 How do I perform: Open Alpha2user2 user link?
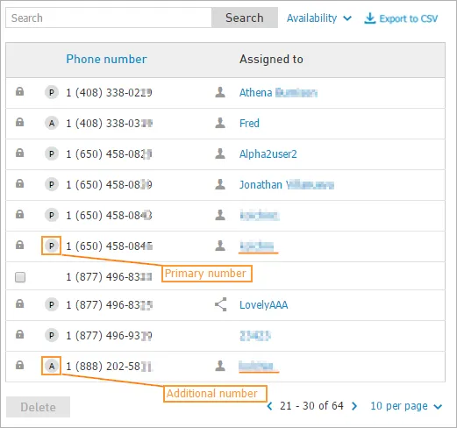click(268, 154)
